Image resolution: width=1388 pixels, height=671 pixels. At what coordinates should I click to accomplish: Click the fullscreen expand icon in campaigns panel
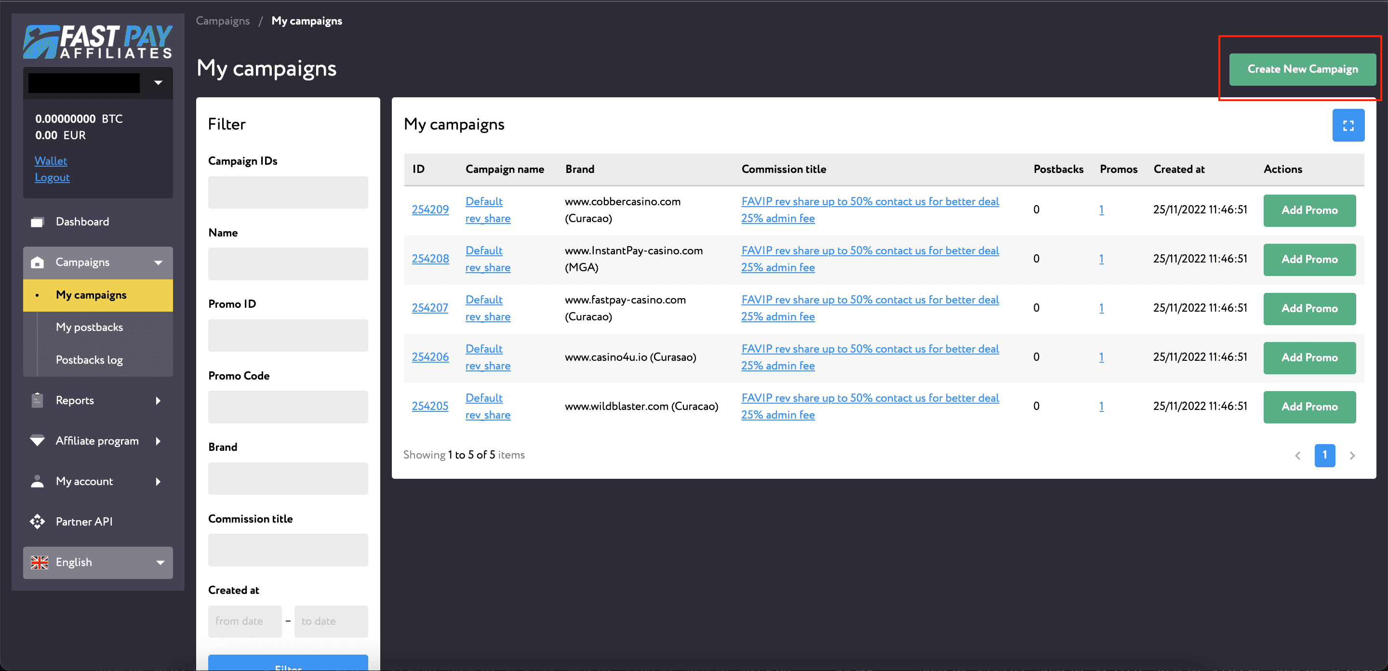pyautogui.click(x=1348, y=125)
